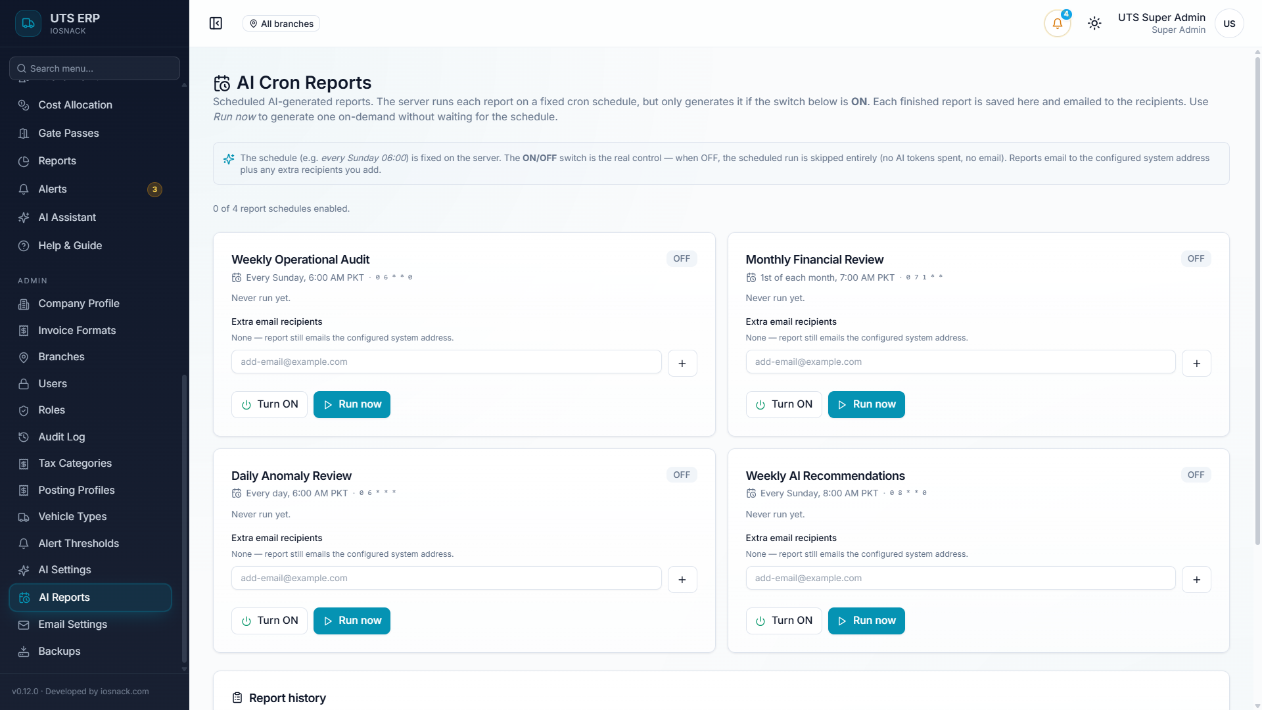Open Cost Allocation menu item

pos(91,105)
